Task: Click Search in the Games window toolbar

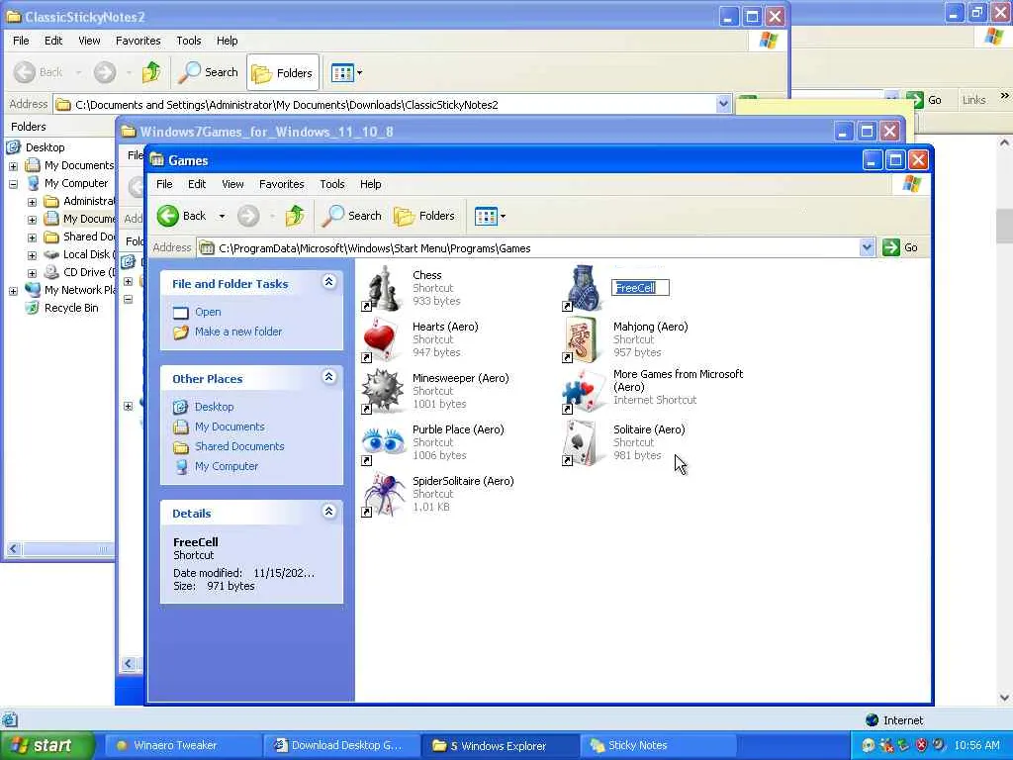Action: [x=352, y=216]
